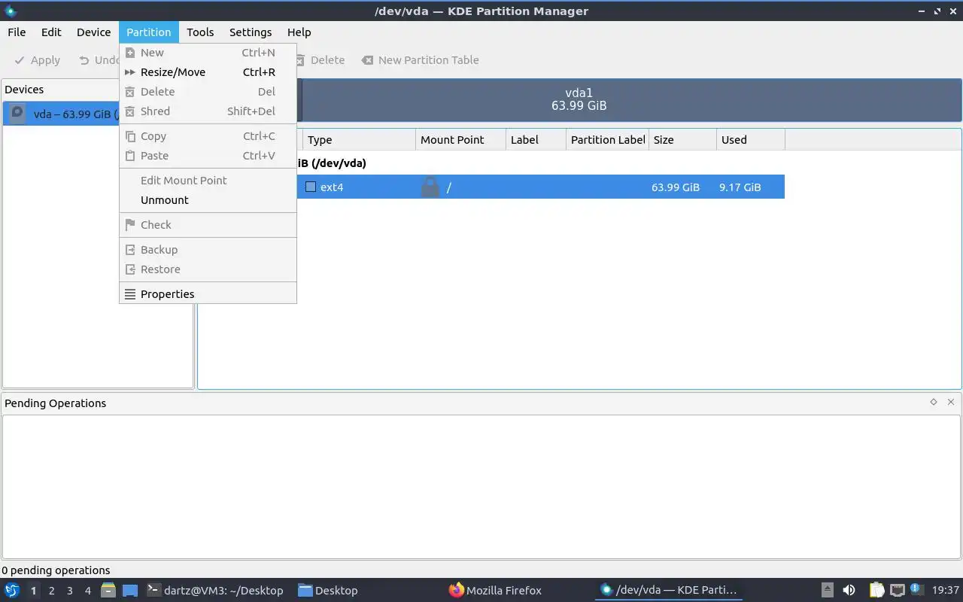Switch to virtual desktop 1
This screenshot has width=963, height=602.
[33, 591]
